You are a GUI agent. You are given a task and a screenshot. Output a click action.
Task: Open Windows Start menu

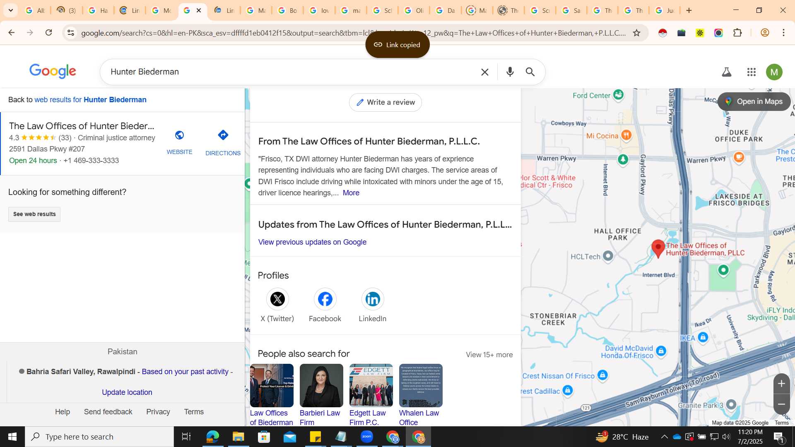point(12,437)
